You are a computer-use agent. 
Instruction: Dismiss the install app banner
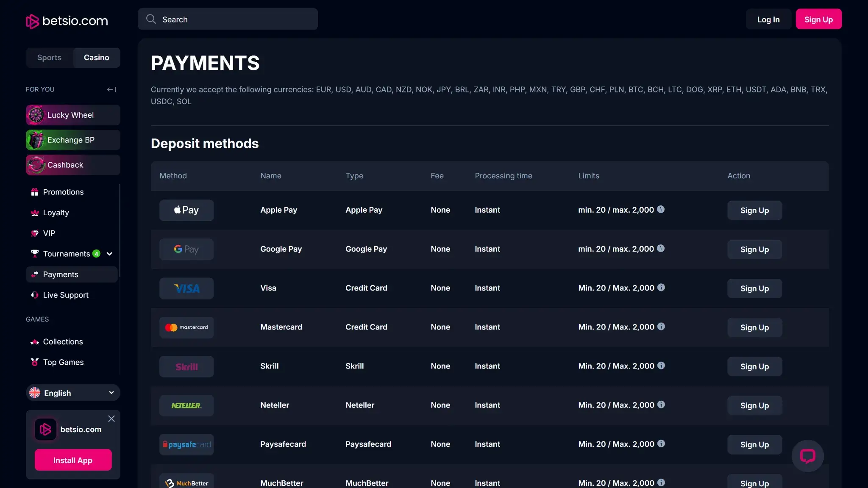pyautogui.click(x=111, y=419)
